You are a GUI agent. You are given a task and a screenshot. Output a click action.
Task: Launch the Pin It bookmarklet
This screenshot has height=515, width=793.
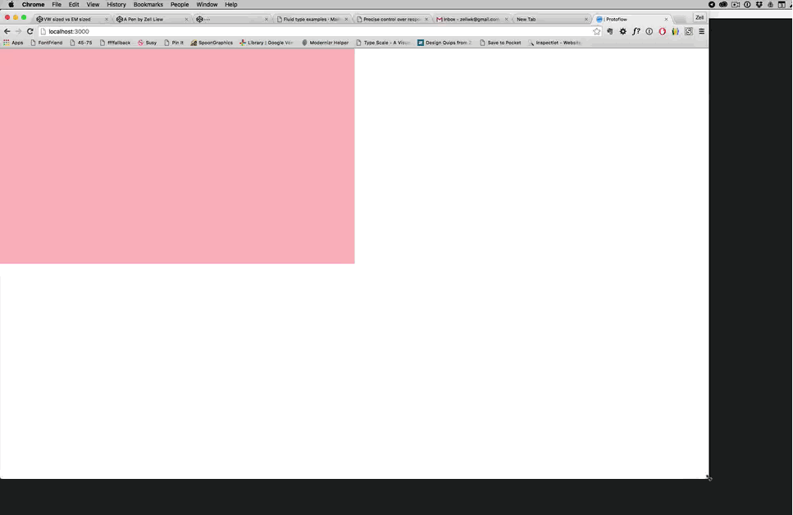(174, 43)
